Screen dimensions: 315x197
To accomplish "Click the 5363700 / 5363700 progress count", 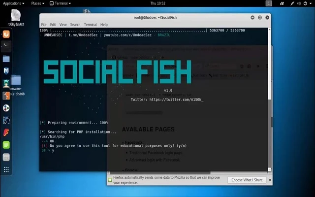I will coord(227,31).
